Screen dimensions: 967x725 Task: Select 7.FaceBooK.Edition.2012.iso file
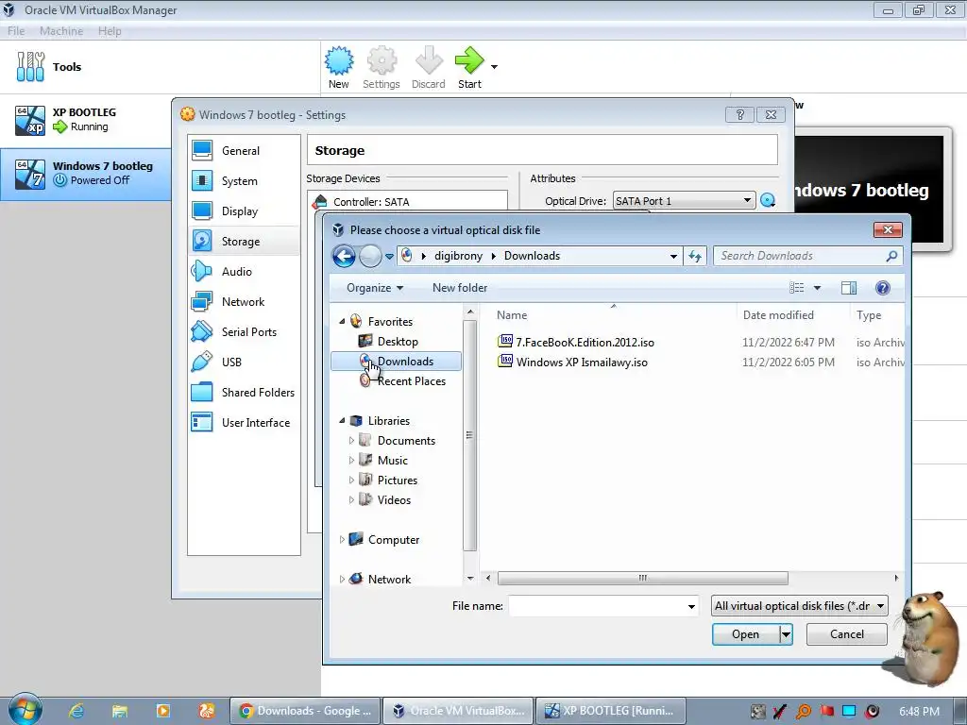click(576, 342)
